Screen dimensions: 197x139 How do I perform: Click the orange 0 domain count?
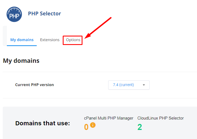pos(86,127)
